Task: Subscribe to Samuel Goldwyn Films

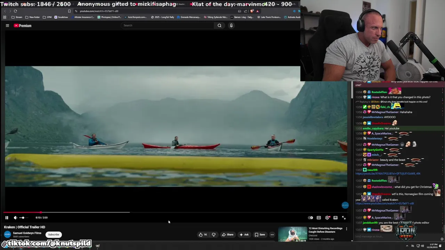Action: (x=54, y=234)
